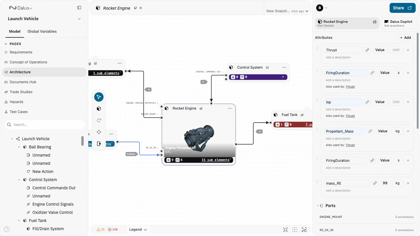The image size is (420, 236).
Task: Show the 108 errors
Action: click(113, 230)
